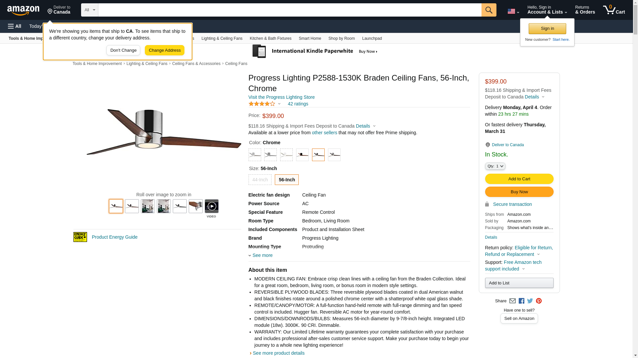638x358 pixels.
Task: Share product on Facebook icon
Action: pyautogui.click(x=521, y=301)
